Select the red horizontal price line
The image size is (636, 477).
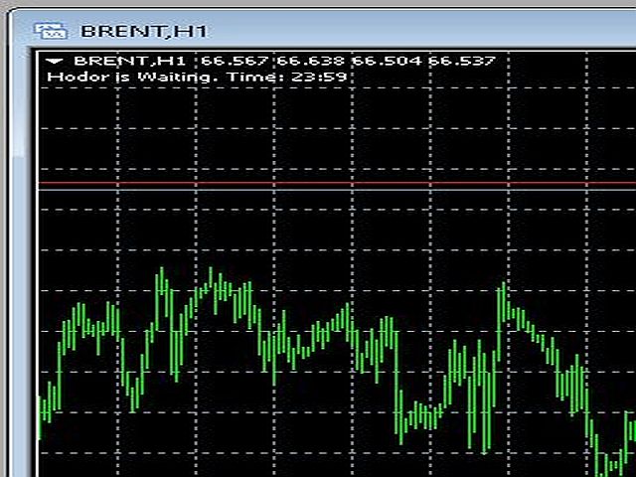click(x=337, y=183)
